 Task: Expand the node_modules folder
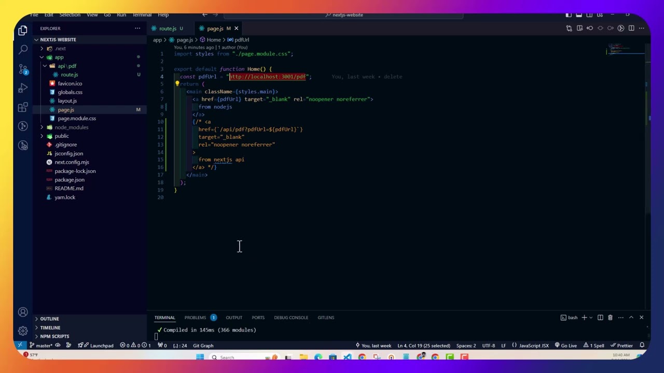click(42, 127)
